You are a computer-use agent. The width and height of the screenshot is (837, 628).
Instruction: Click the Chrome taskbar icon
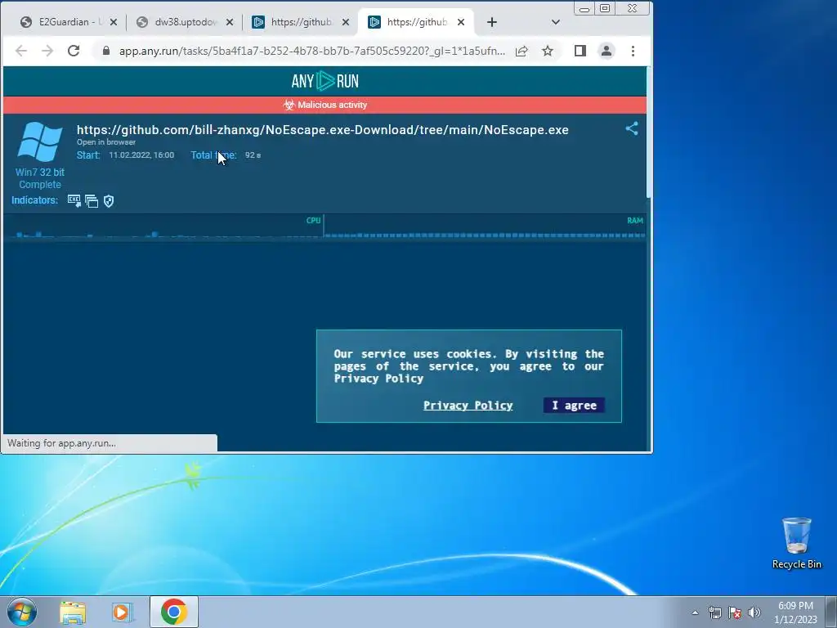173,612
